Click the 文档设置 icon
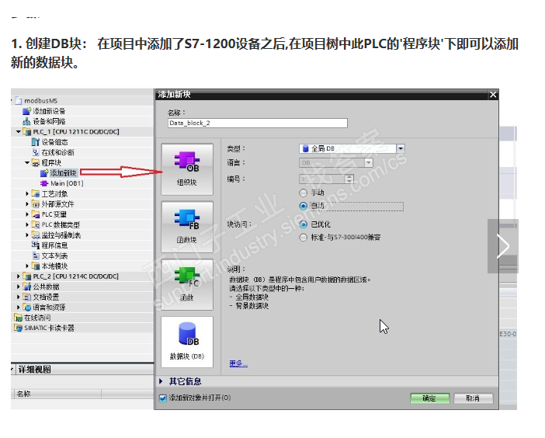This screenshot has height=438, width=545. [27, 297]
